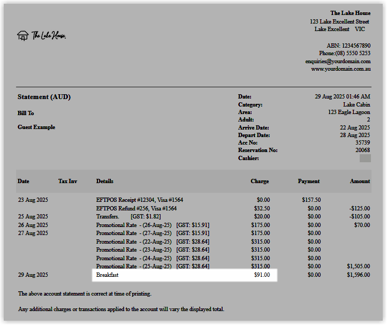The image size is (387, 325).
Task: Click the Guest Example name
Action: [x=36, y=127]
